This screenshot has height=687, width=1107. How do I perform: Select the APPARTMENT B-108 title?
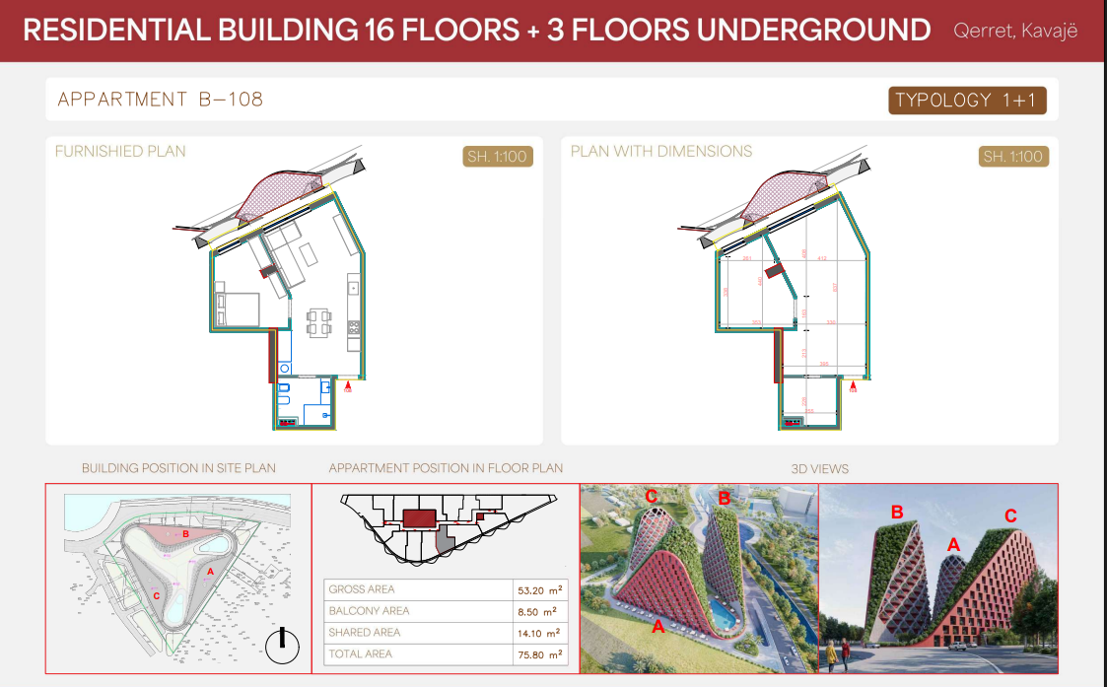[161, 100]
